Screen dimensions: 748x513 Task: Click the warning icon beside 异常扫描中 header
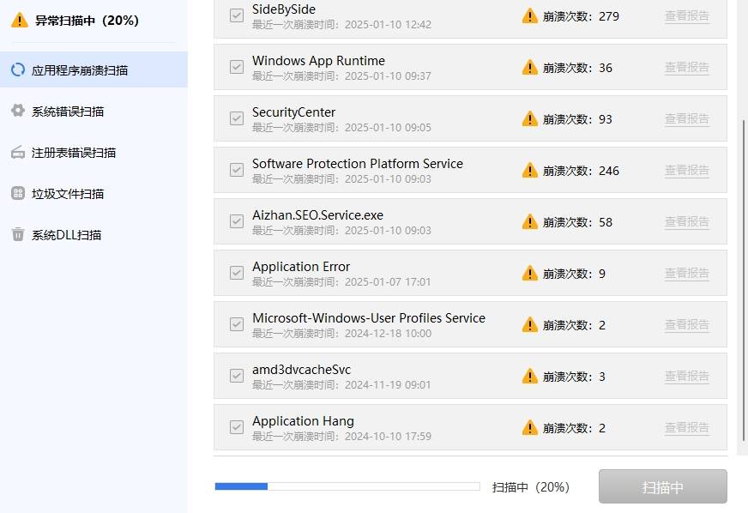pos(19,21)
